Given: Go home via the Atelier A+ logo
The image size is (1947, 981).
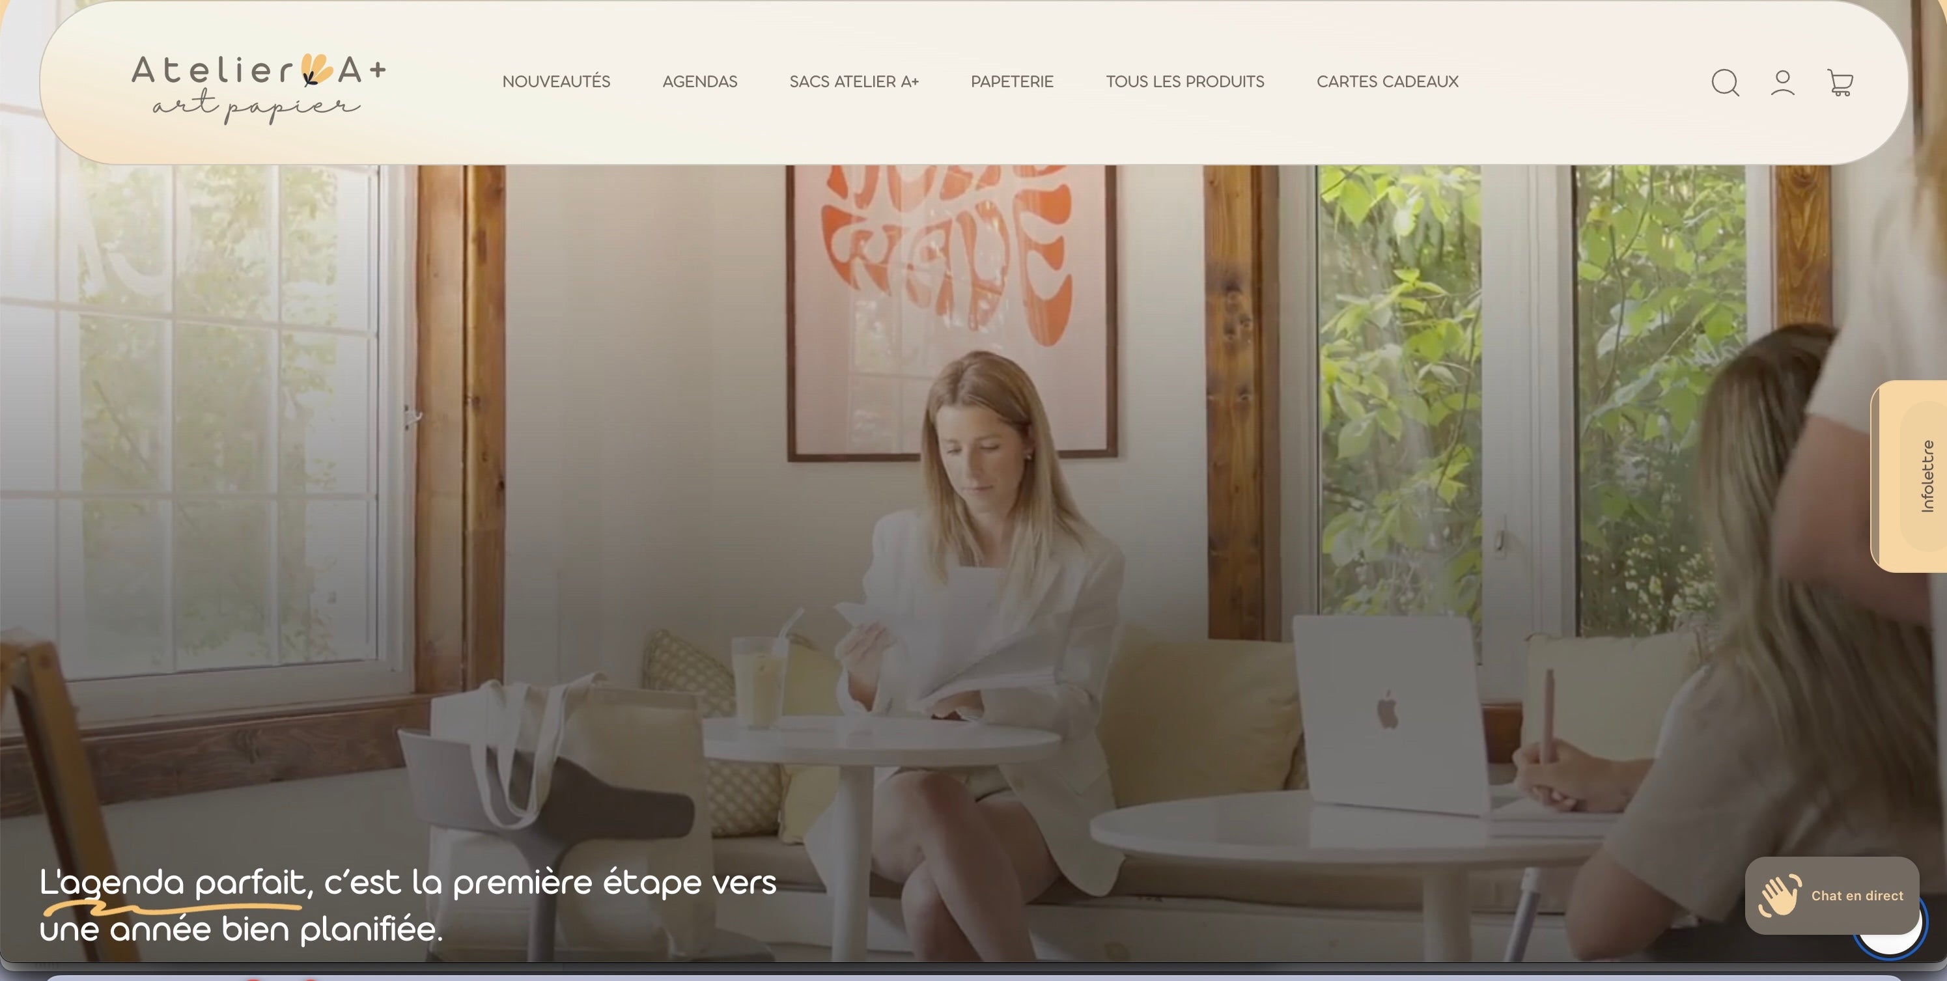Looking at the screenshot, I should coord(259,89).
